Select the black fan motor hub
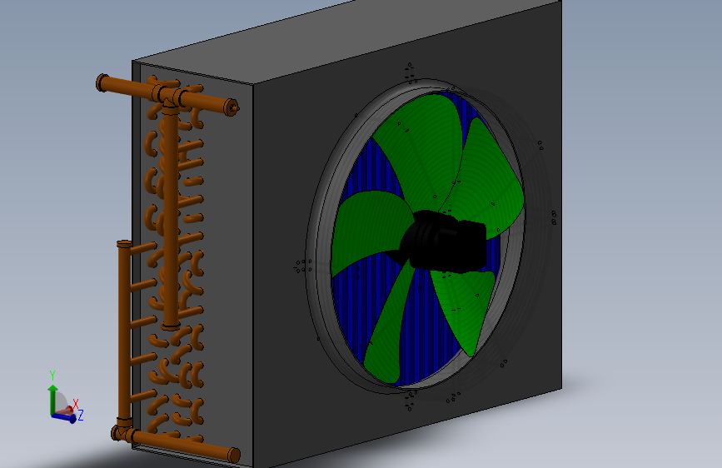The width and height of the screenshot is (722, 468). [445, 243]
